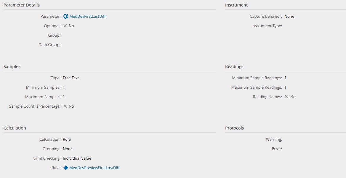
Task: Open the MedDevFirstLastDiff parameter link
Action: click(x=87, y=17)
